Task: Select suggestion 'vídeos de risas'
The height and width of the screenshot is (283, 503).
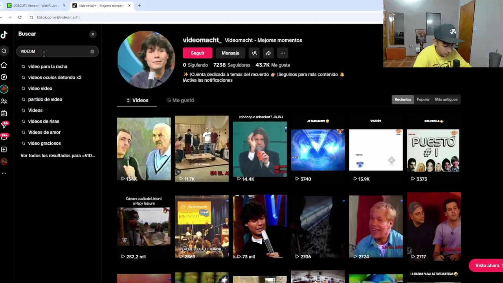Action: (44, 121)
